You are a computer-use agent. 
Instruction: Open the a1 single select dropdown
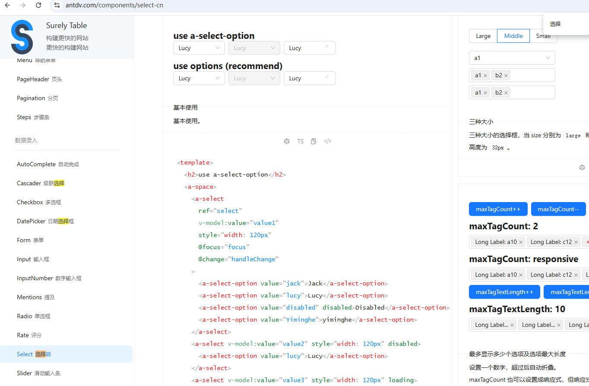[x=512, y=58]
